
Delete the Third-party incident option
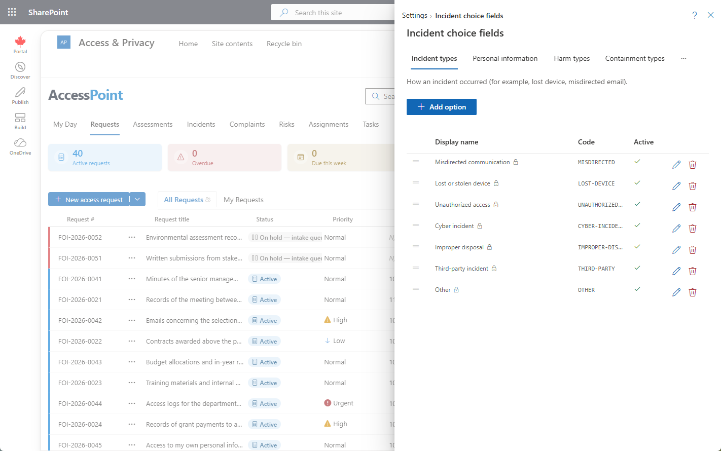(x=693, y=271)
